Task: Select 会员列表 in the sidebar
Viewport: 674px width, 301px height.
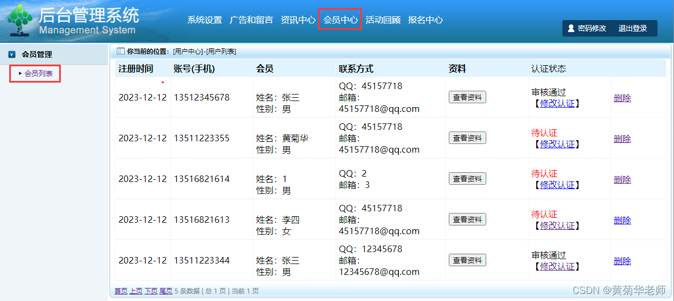Action: (39, 73)
